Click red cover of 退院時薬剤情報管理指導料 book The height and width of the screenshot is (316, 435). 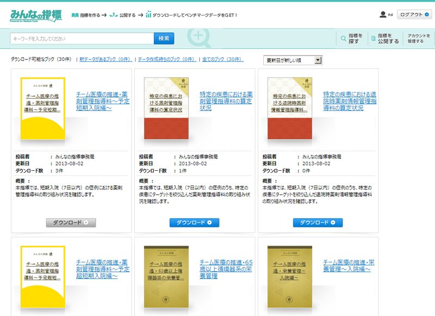pyautogui.click(x=290, y=108)
